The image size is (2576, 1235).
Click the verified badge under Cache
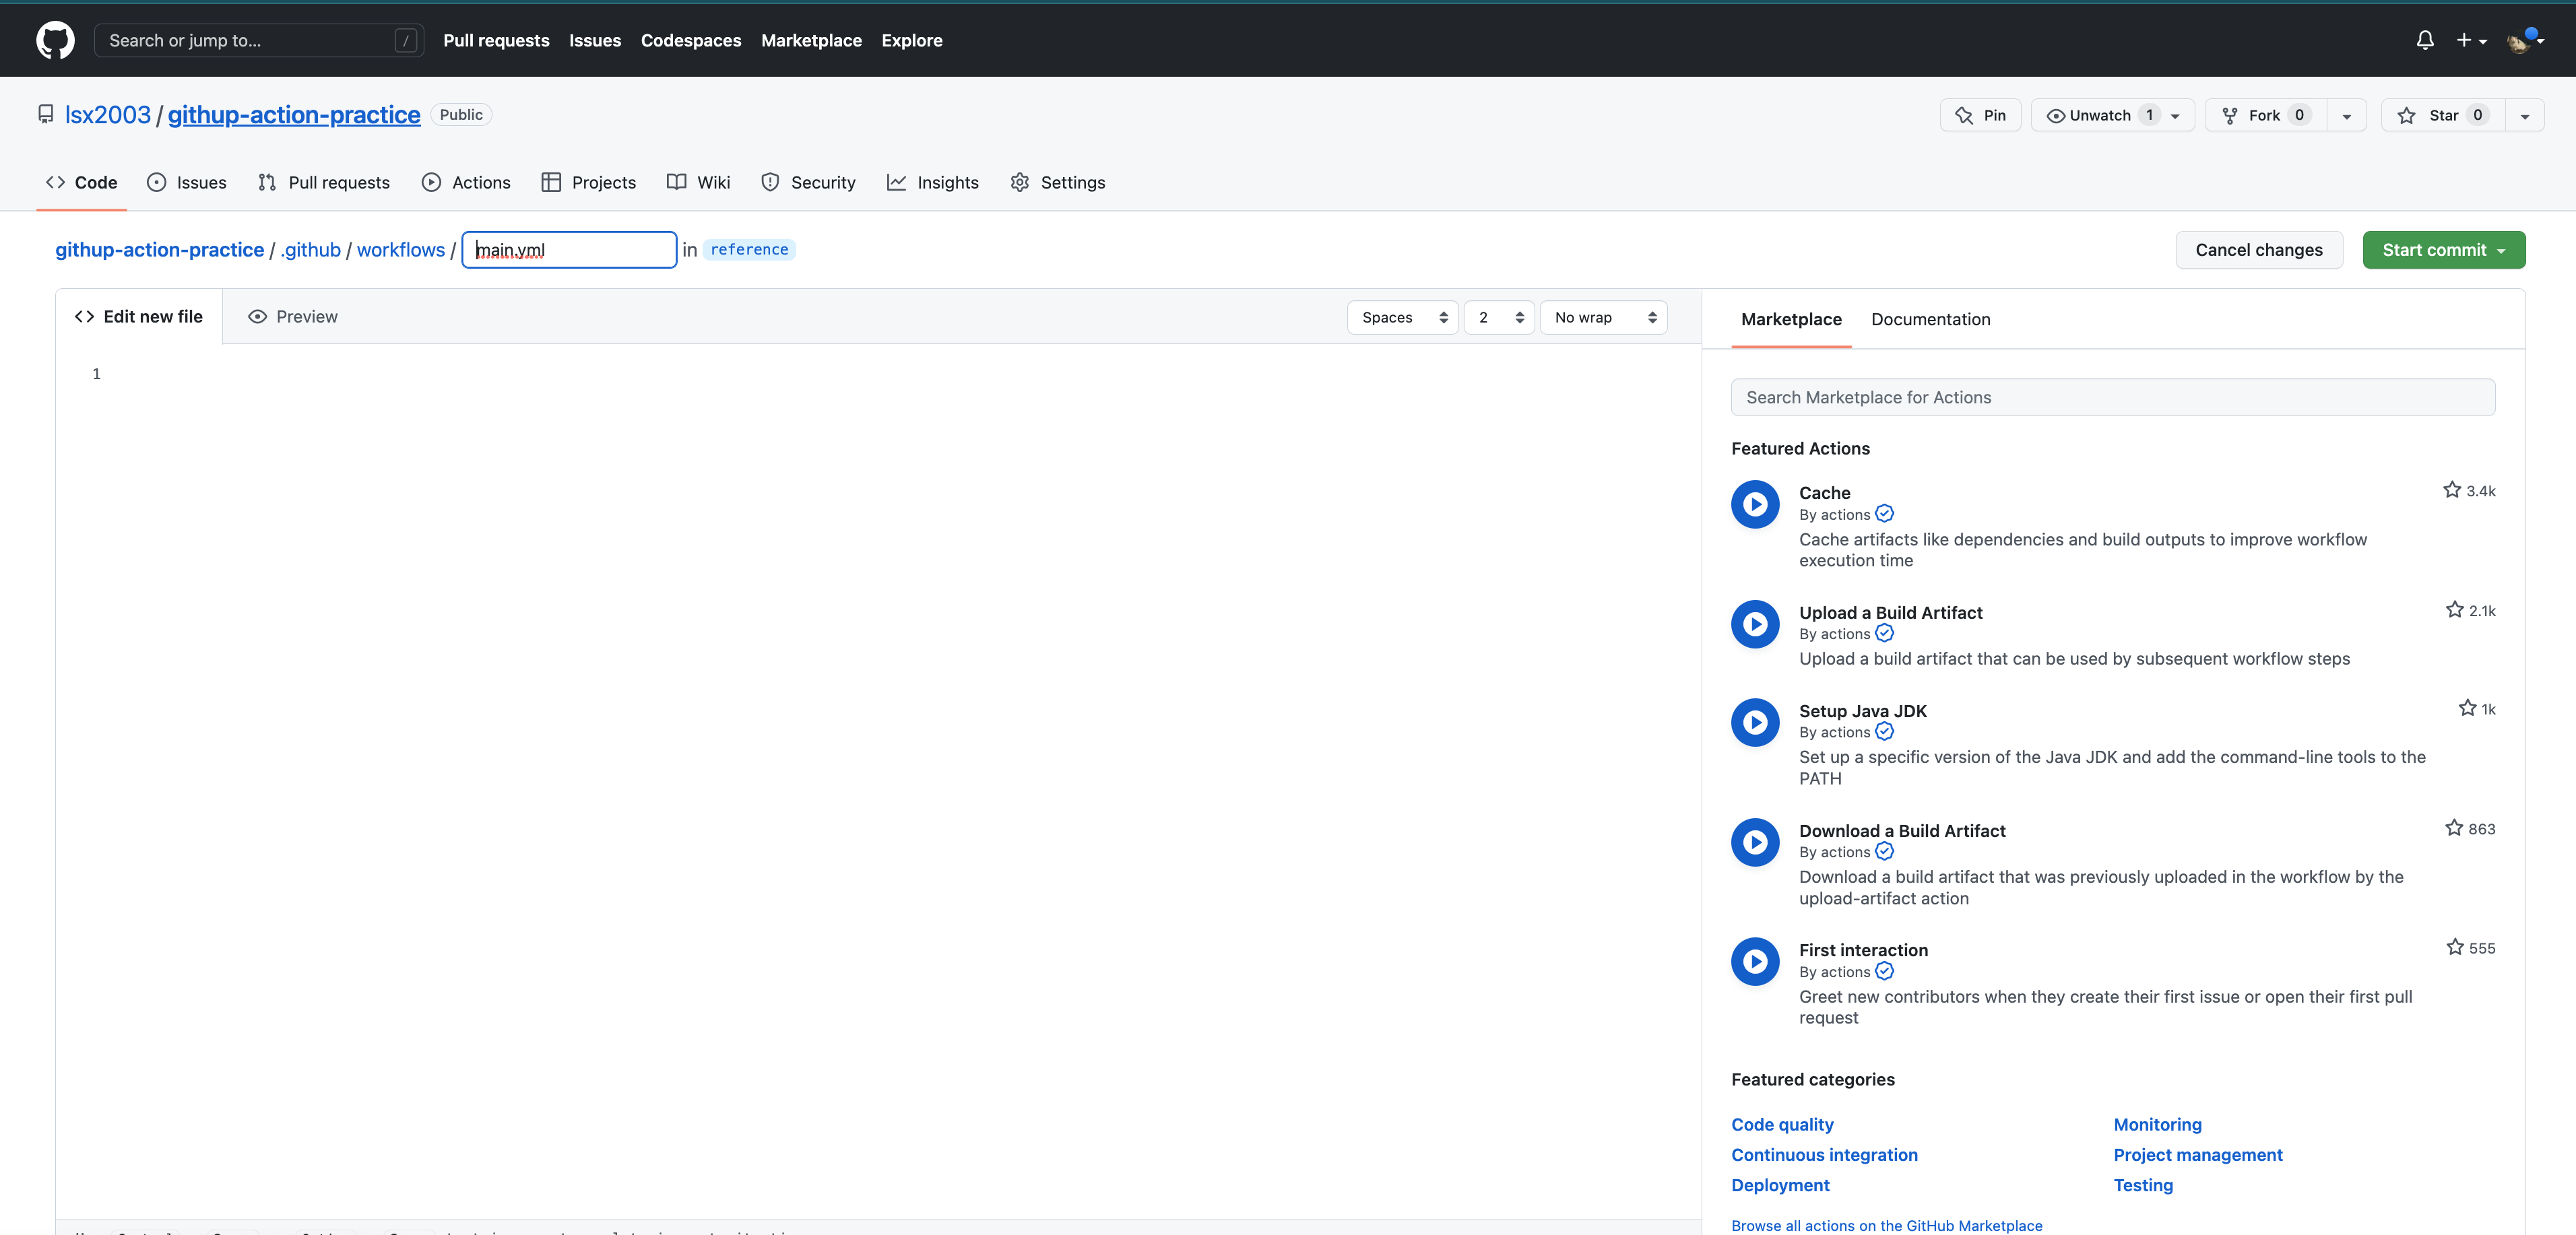pos(1884,514)
